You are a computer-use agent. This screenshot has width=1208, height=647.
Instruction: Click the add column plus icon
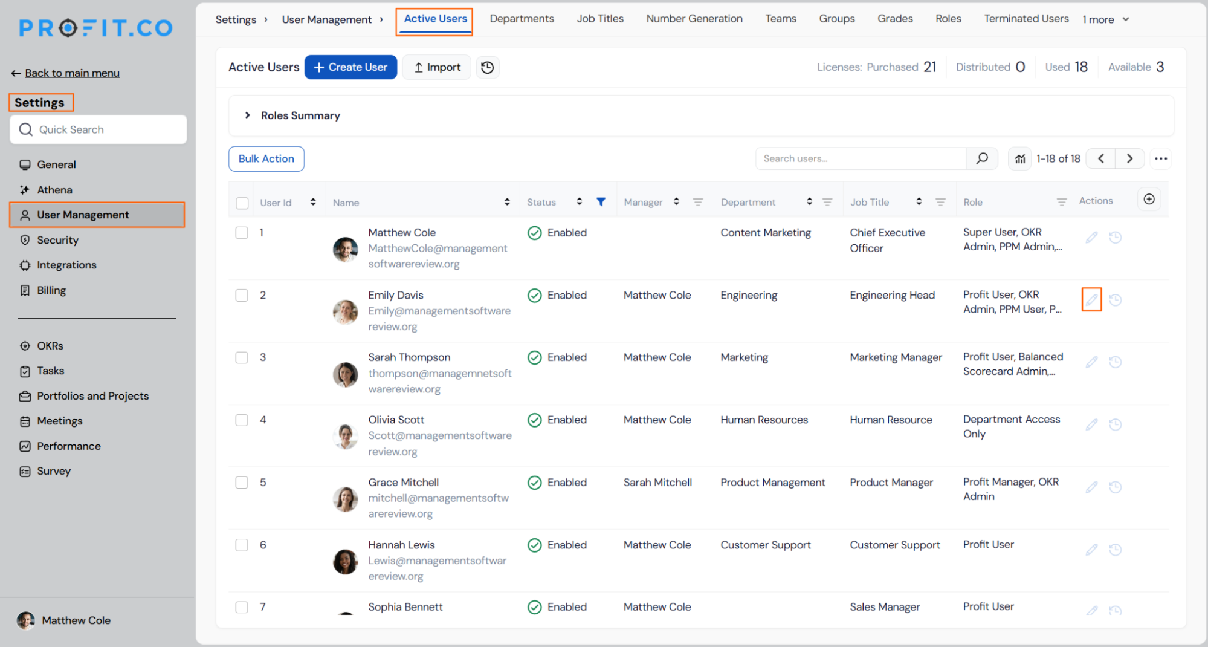[1149, 200]
